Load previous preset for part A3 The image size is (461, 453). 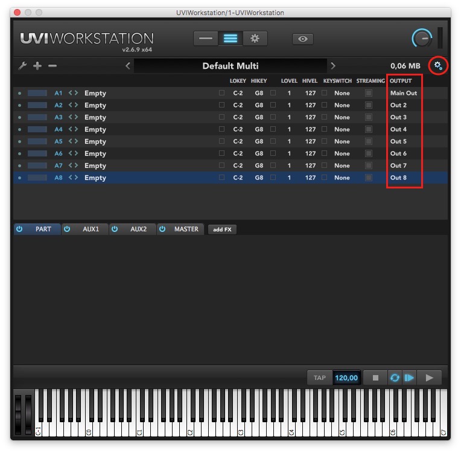click(71, 117)
